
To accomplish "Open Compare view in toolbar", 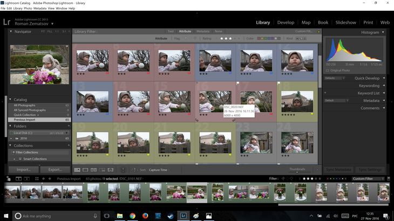I will pos(93,170).
